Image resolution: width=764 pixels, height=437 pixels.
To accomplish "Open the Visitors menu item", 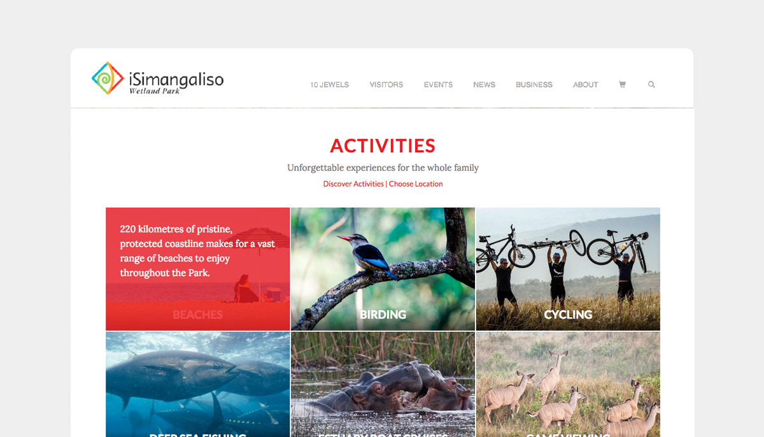I will [x=386, y=85].
